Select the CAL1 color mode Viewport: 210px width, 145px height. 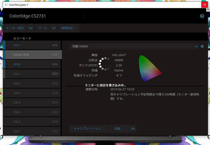click(x=32, y=74)
